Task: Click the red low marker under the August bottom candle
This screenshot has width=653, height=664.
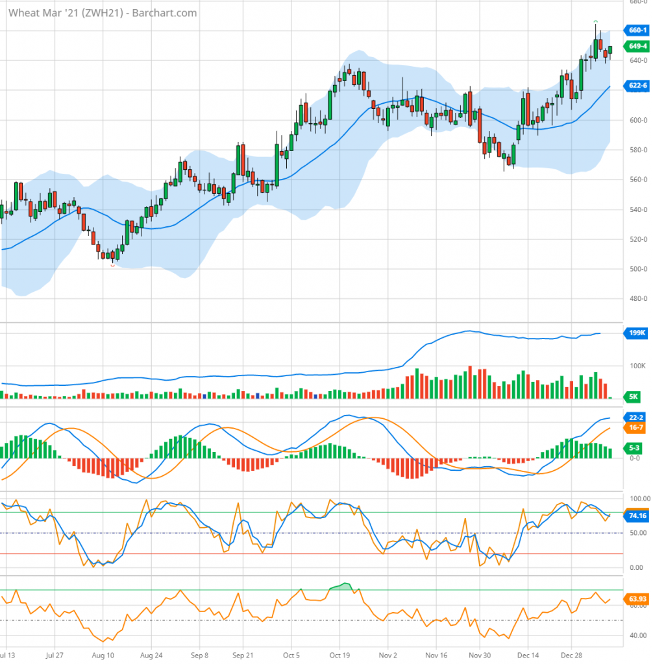Action: point(112,265)
